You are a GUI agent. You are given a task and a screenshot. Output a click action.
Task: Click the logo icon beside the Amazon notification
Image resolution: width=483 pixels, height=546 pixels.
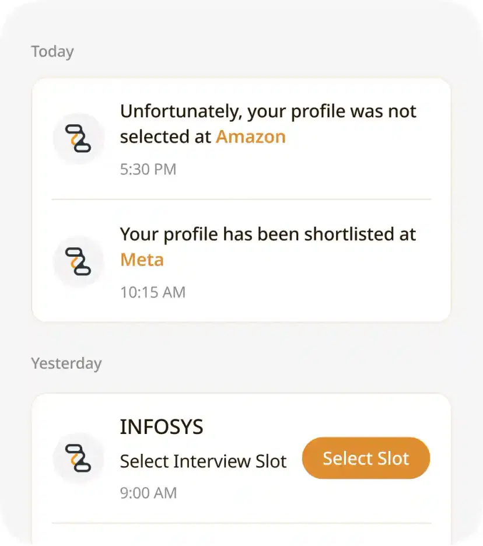(78, 139)
